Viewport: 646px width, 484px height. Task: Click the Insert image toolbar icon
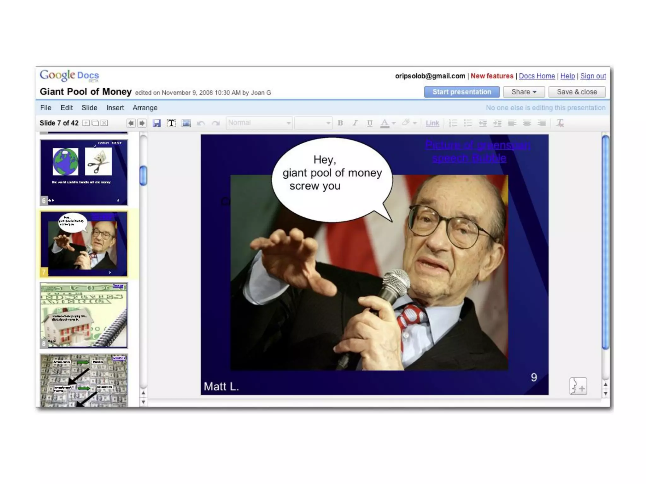(x=186, y=123)
